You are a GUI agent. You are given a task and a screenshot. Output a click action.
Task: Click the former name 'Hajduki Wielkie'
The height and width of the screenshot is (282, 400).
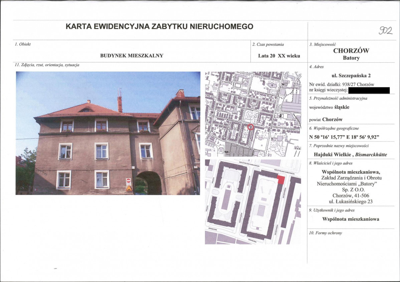(333, 154)
